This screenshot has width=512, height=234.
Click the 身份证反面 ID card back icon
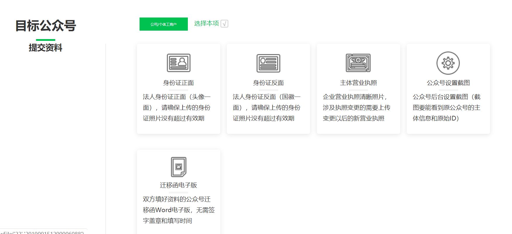pyautogui.click(x=268, y=63)
